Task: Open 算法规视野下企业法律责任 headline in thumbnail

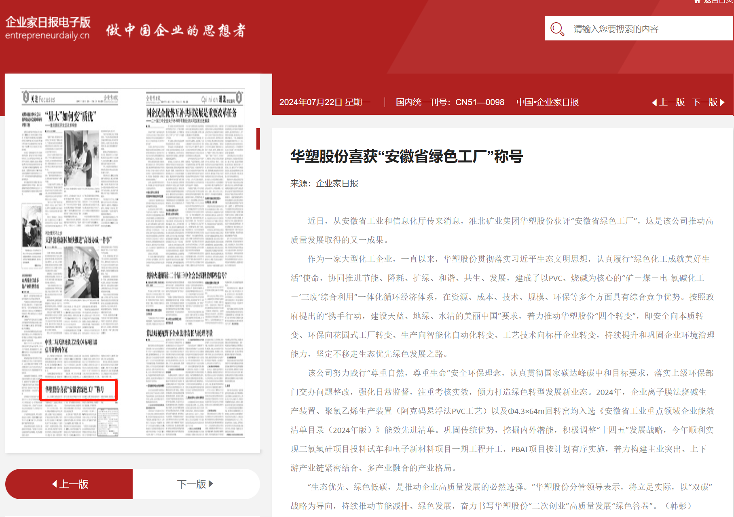Action: coord(179,333)
